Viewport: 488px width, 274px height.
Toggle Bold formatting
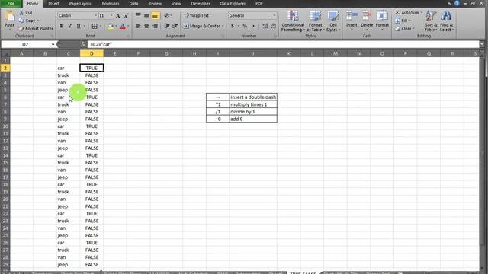tap(62, 27)
